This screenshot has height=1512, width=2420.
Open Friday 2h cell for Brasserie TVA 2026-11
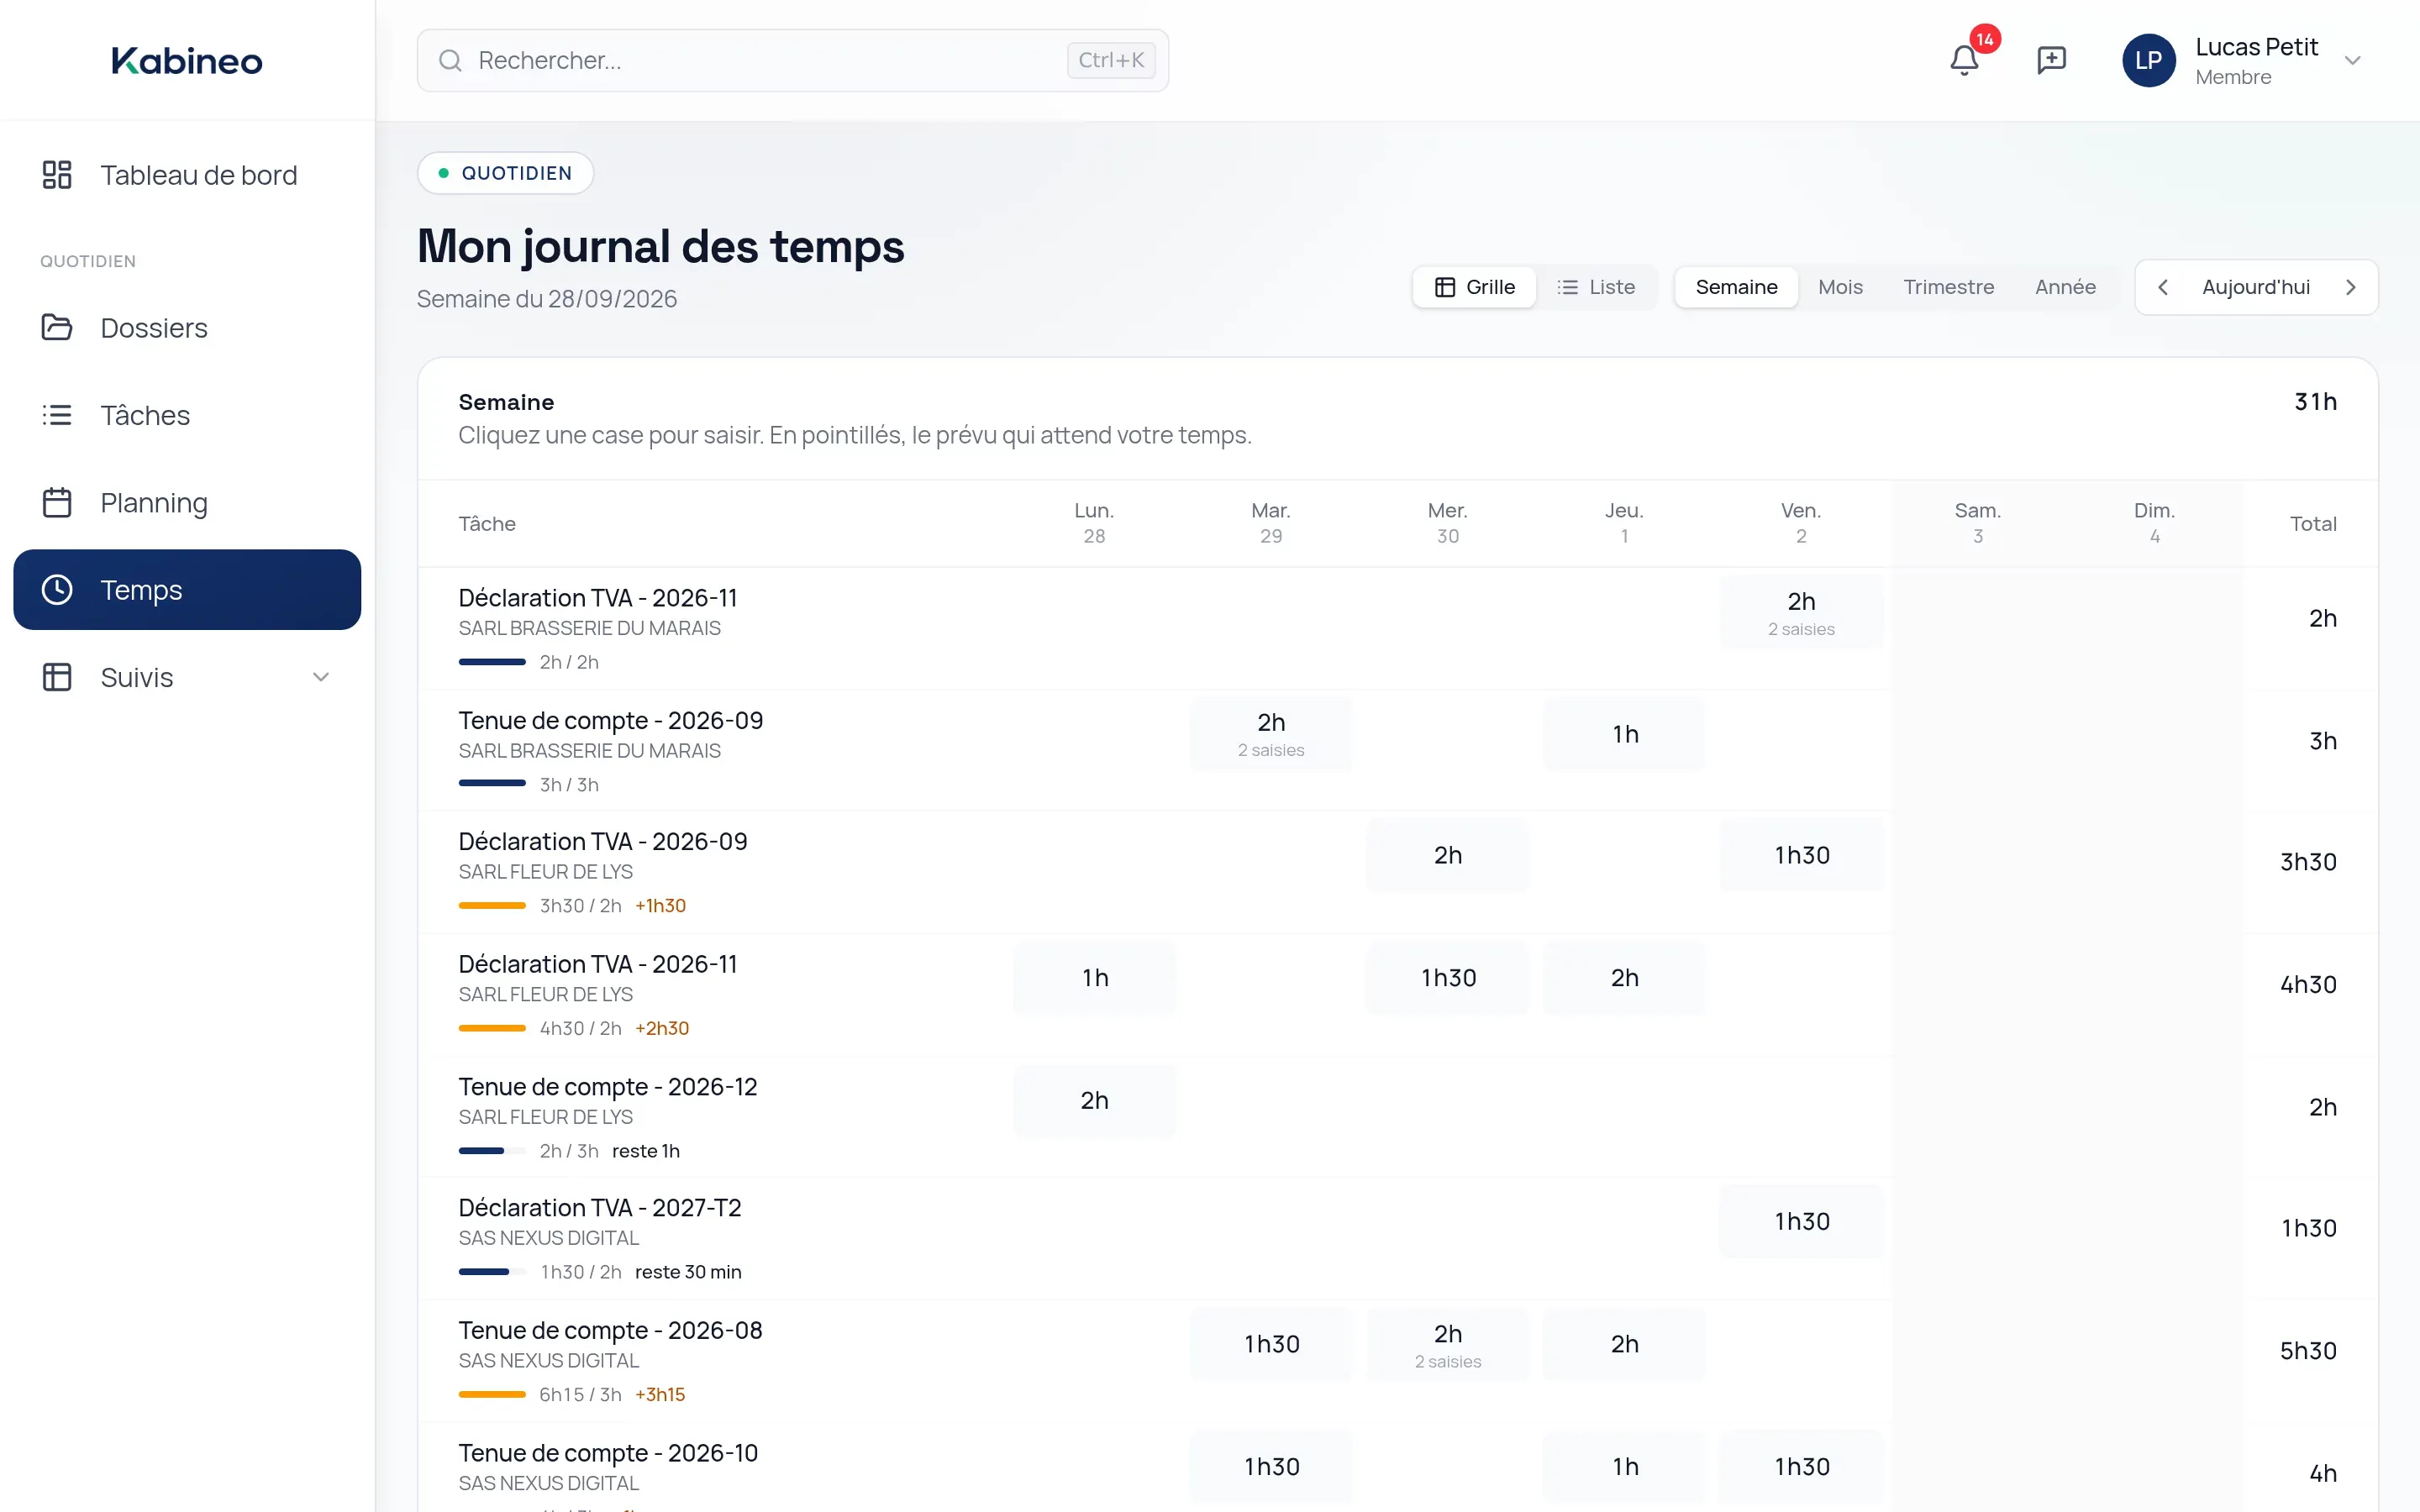coord(1801,612)
